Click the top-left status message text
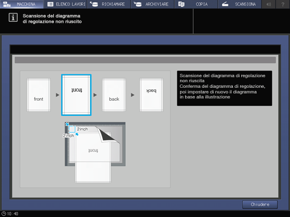Viewport: 290px width, 217px height. coord(52,18)
